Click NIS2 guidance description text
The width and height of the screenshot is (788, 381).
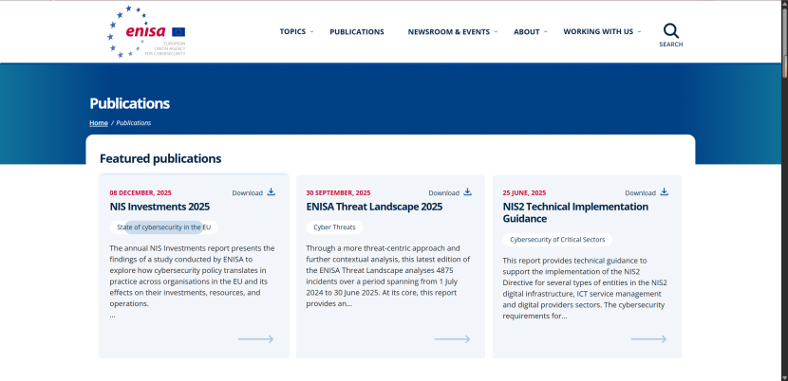click(x=585, y=288)
